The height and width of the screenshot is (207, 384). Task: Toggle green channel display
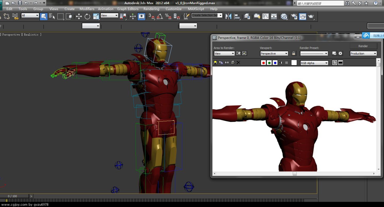(269, 63)
